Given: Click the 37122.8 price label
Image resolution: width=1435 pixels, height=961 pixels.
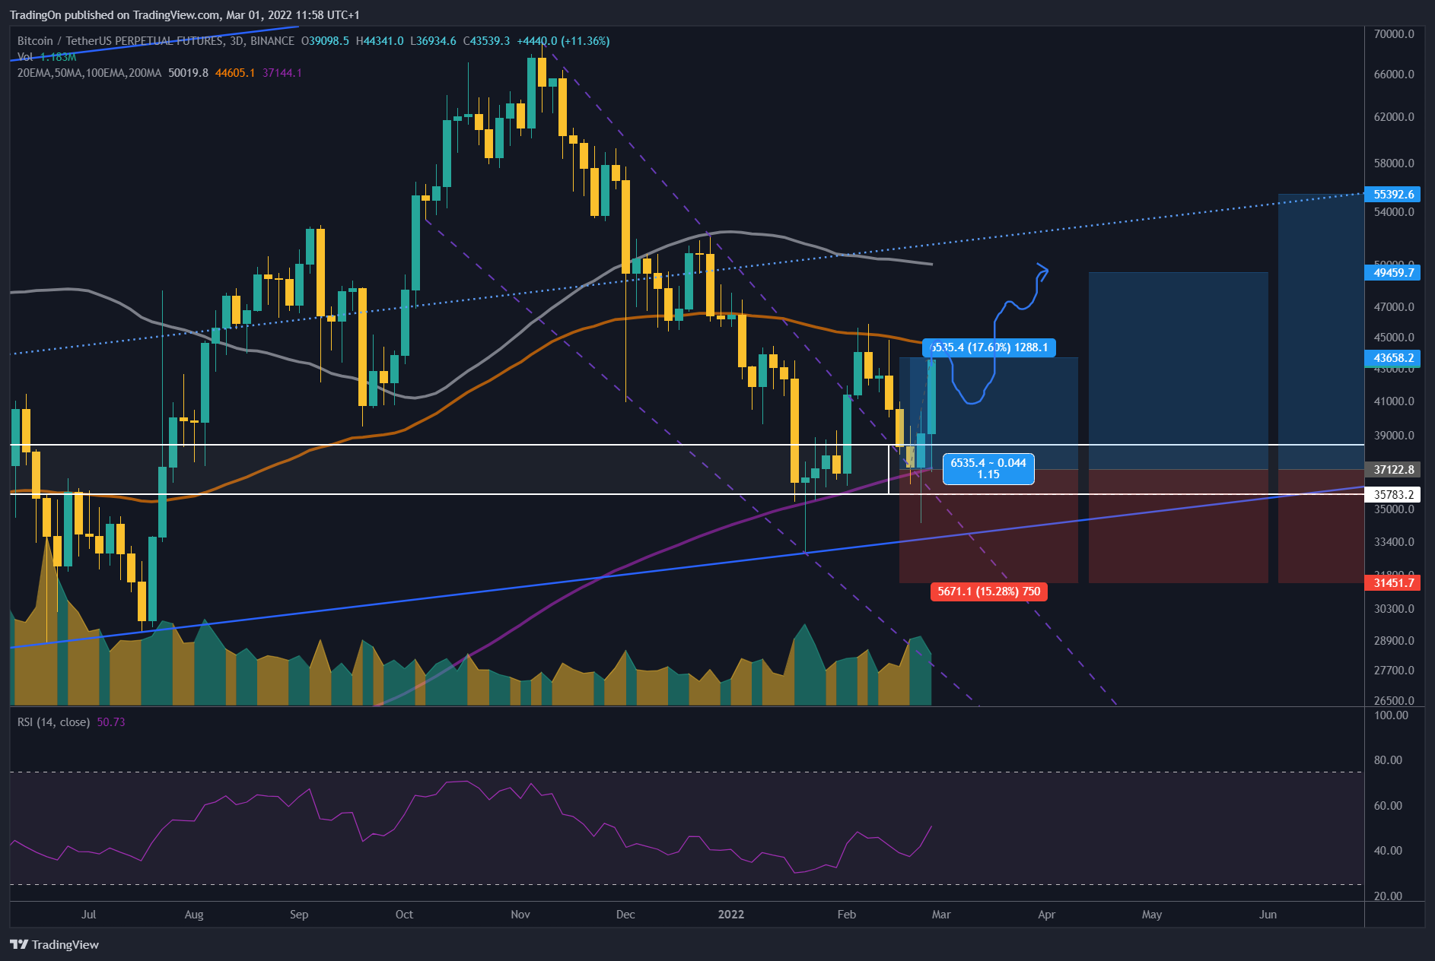Looking at the screenshot, I should [x=1393, y=469].
